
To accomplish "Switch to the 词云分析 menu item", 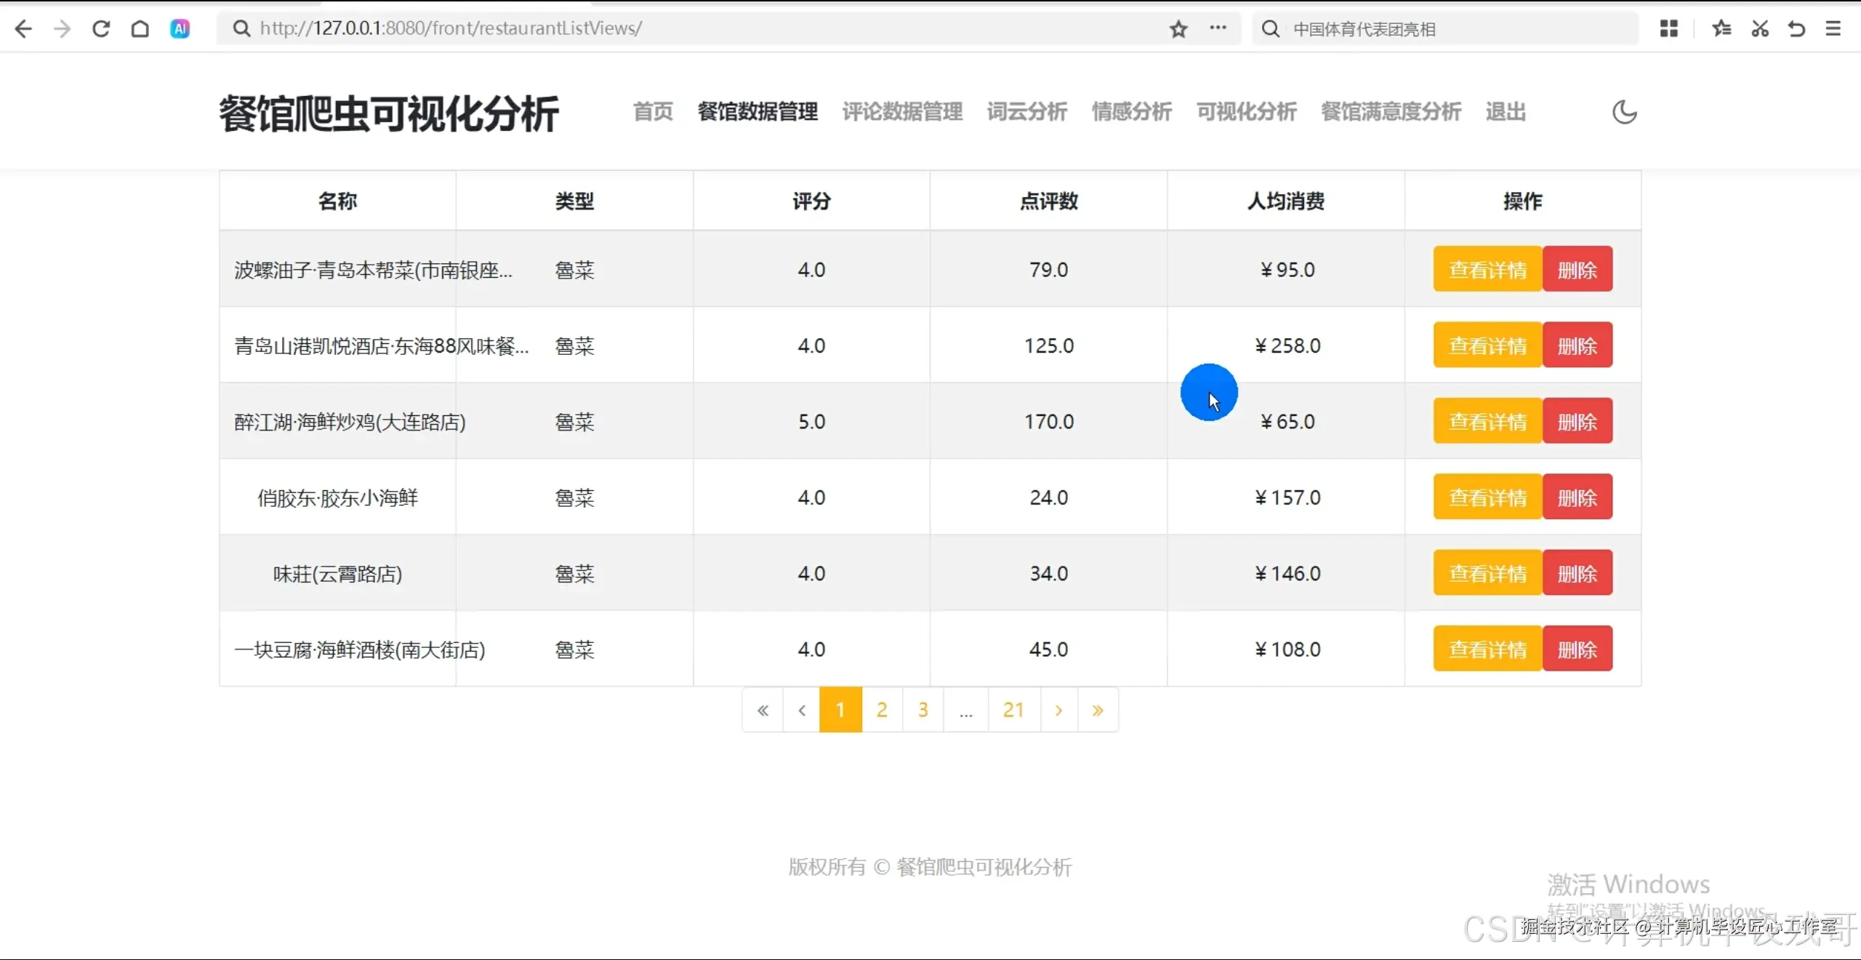I will [x=1026, y=112].
